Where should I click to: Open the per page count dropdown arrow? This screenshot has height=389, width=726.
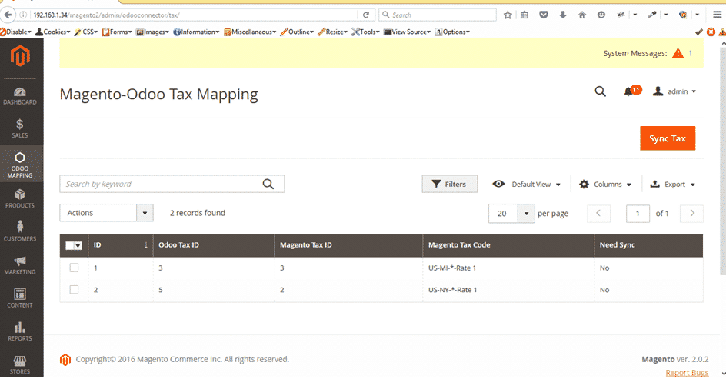[526, 214]
